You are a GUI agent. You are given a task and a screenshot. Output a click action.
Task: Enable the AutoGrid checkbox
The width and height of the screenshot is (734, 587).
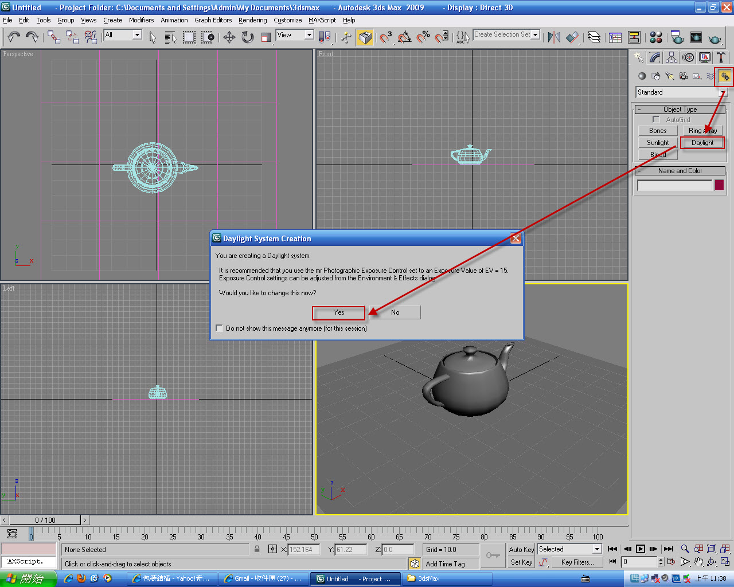[657, 120]
